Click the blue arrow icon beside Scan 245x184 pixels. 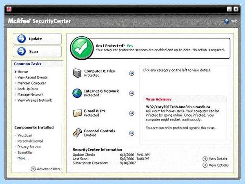pos(21,52)
